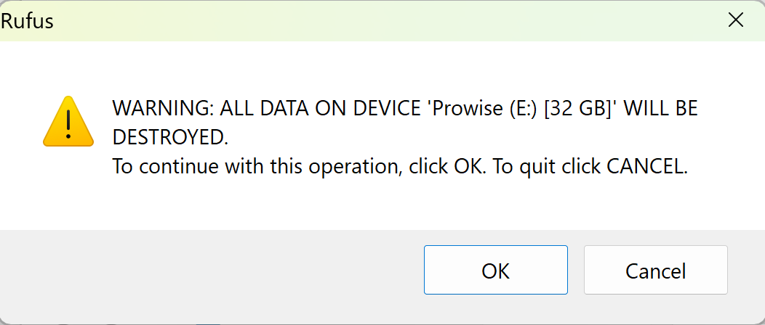Confirm the warning with OK

click(495, 271)
